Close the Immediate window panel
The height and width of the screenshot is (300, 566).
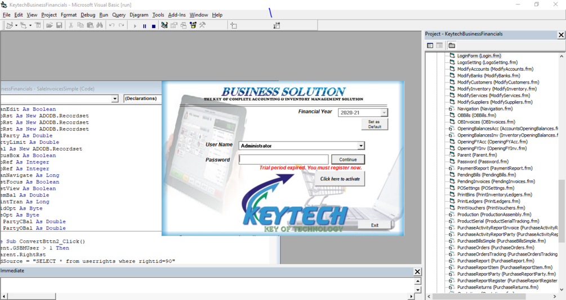point(417,272)
